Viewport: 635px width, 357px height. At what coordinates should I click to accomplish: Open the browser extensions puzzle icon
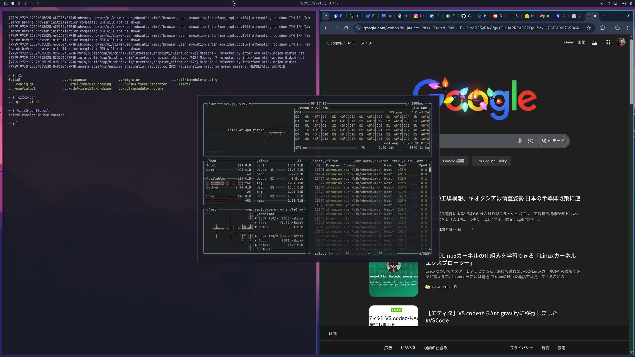tap(602, 28)
